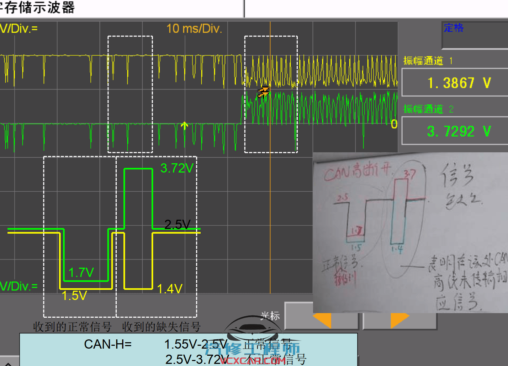This screenshot has width=508, height=366.
Task: Click the orange lightning trigger marker
Action: (263, 92)
